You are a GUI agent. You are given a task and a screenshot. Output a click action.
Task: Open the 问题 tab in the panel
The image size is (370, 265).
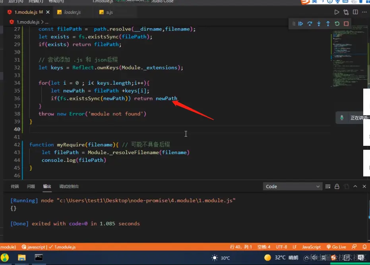click(x=31, y=186)
